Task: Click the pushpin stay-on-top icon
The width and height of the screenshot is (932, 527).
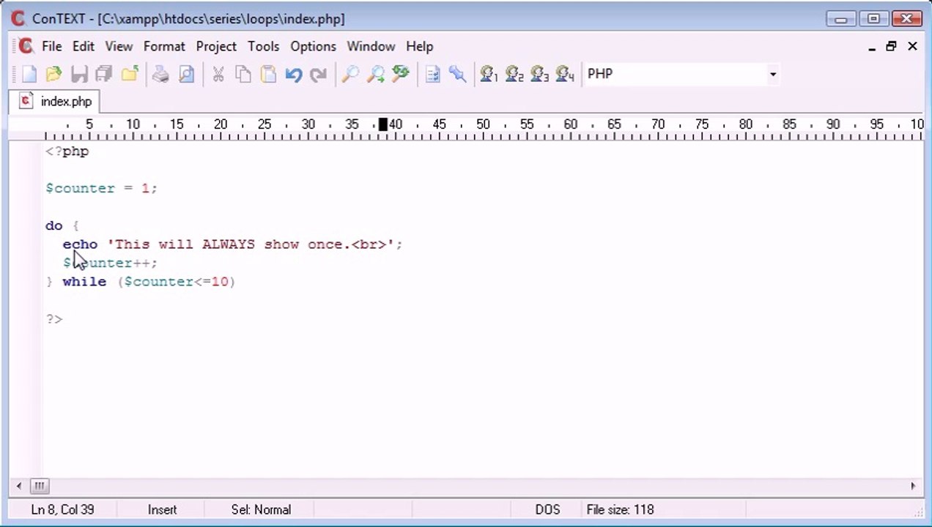Action: (458, 74)
